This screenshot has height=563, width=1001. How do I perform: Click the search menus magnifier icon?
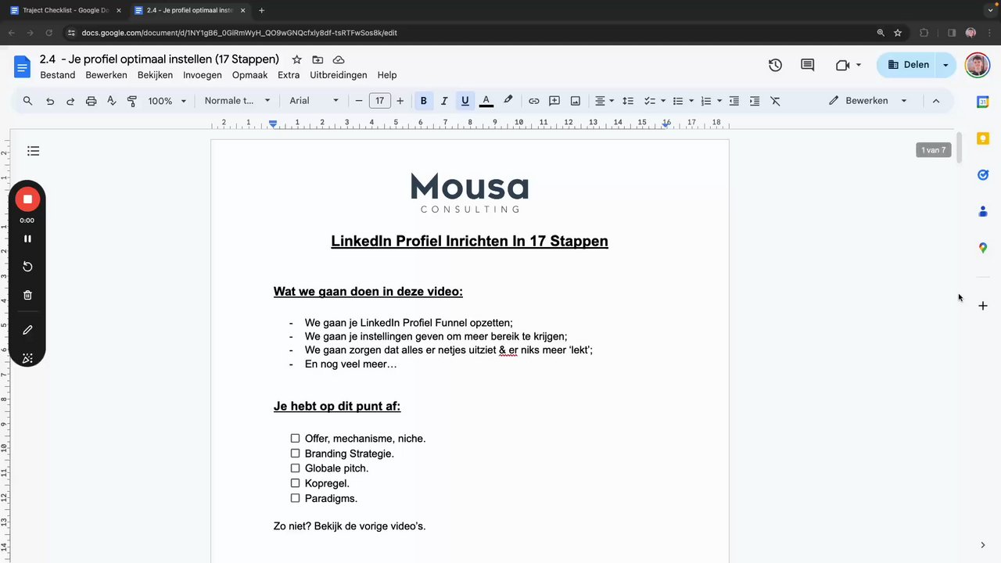tap(27, 101)
